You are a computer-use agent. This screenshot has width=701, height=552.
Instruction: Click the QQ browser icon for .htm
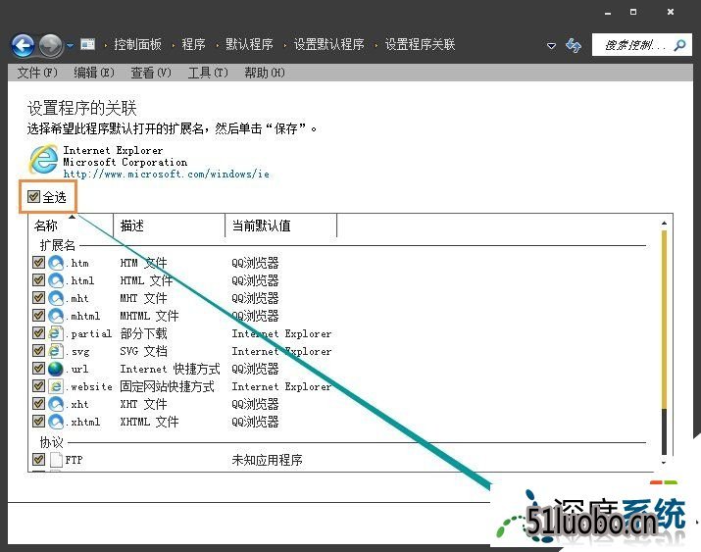pyautogui.click(x=56, y=263)
